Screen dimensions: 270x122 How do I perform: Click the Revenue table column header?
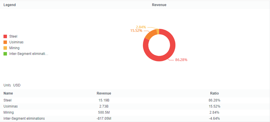point(104,93)
